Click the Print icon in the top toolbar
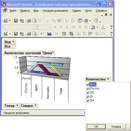 [29, 21]
